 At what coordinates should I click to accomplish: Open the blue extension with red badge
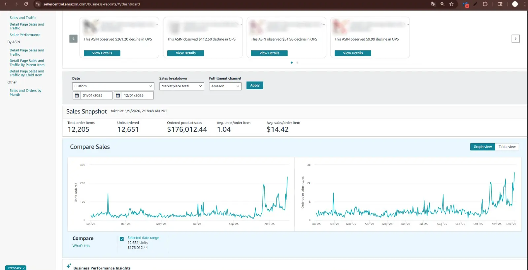click(x=466, y=4)
